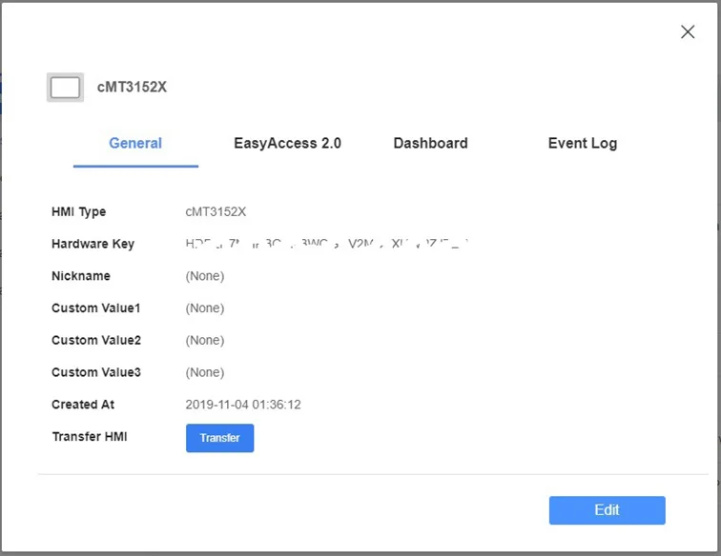
Task: Select the cMT3152X title text
Action: point(132,88)
